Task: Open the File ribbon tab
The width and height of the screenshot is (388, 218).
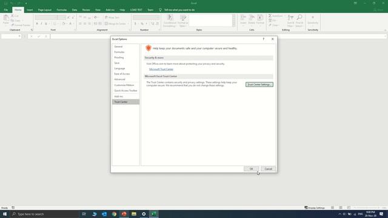Action: tap(5, 10)
